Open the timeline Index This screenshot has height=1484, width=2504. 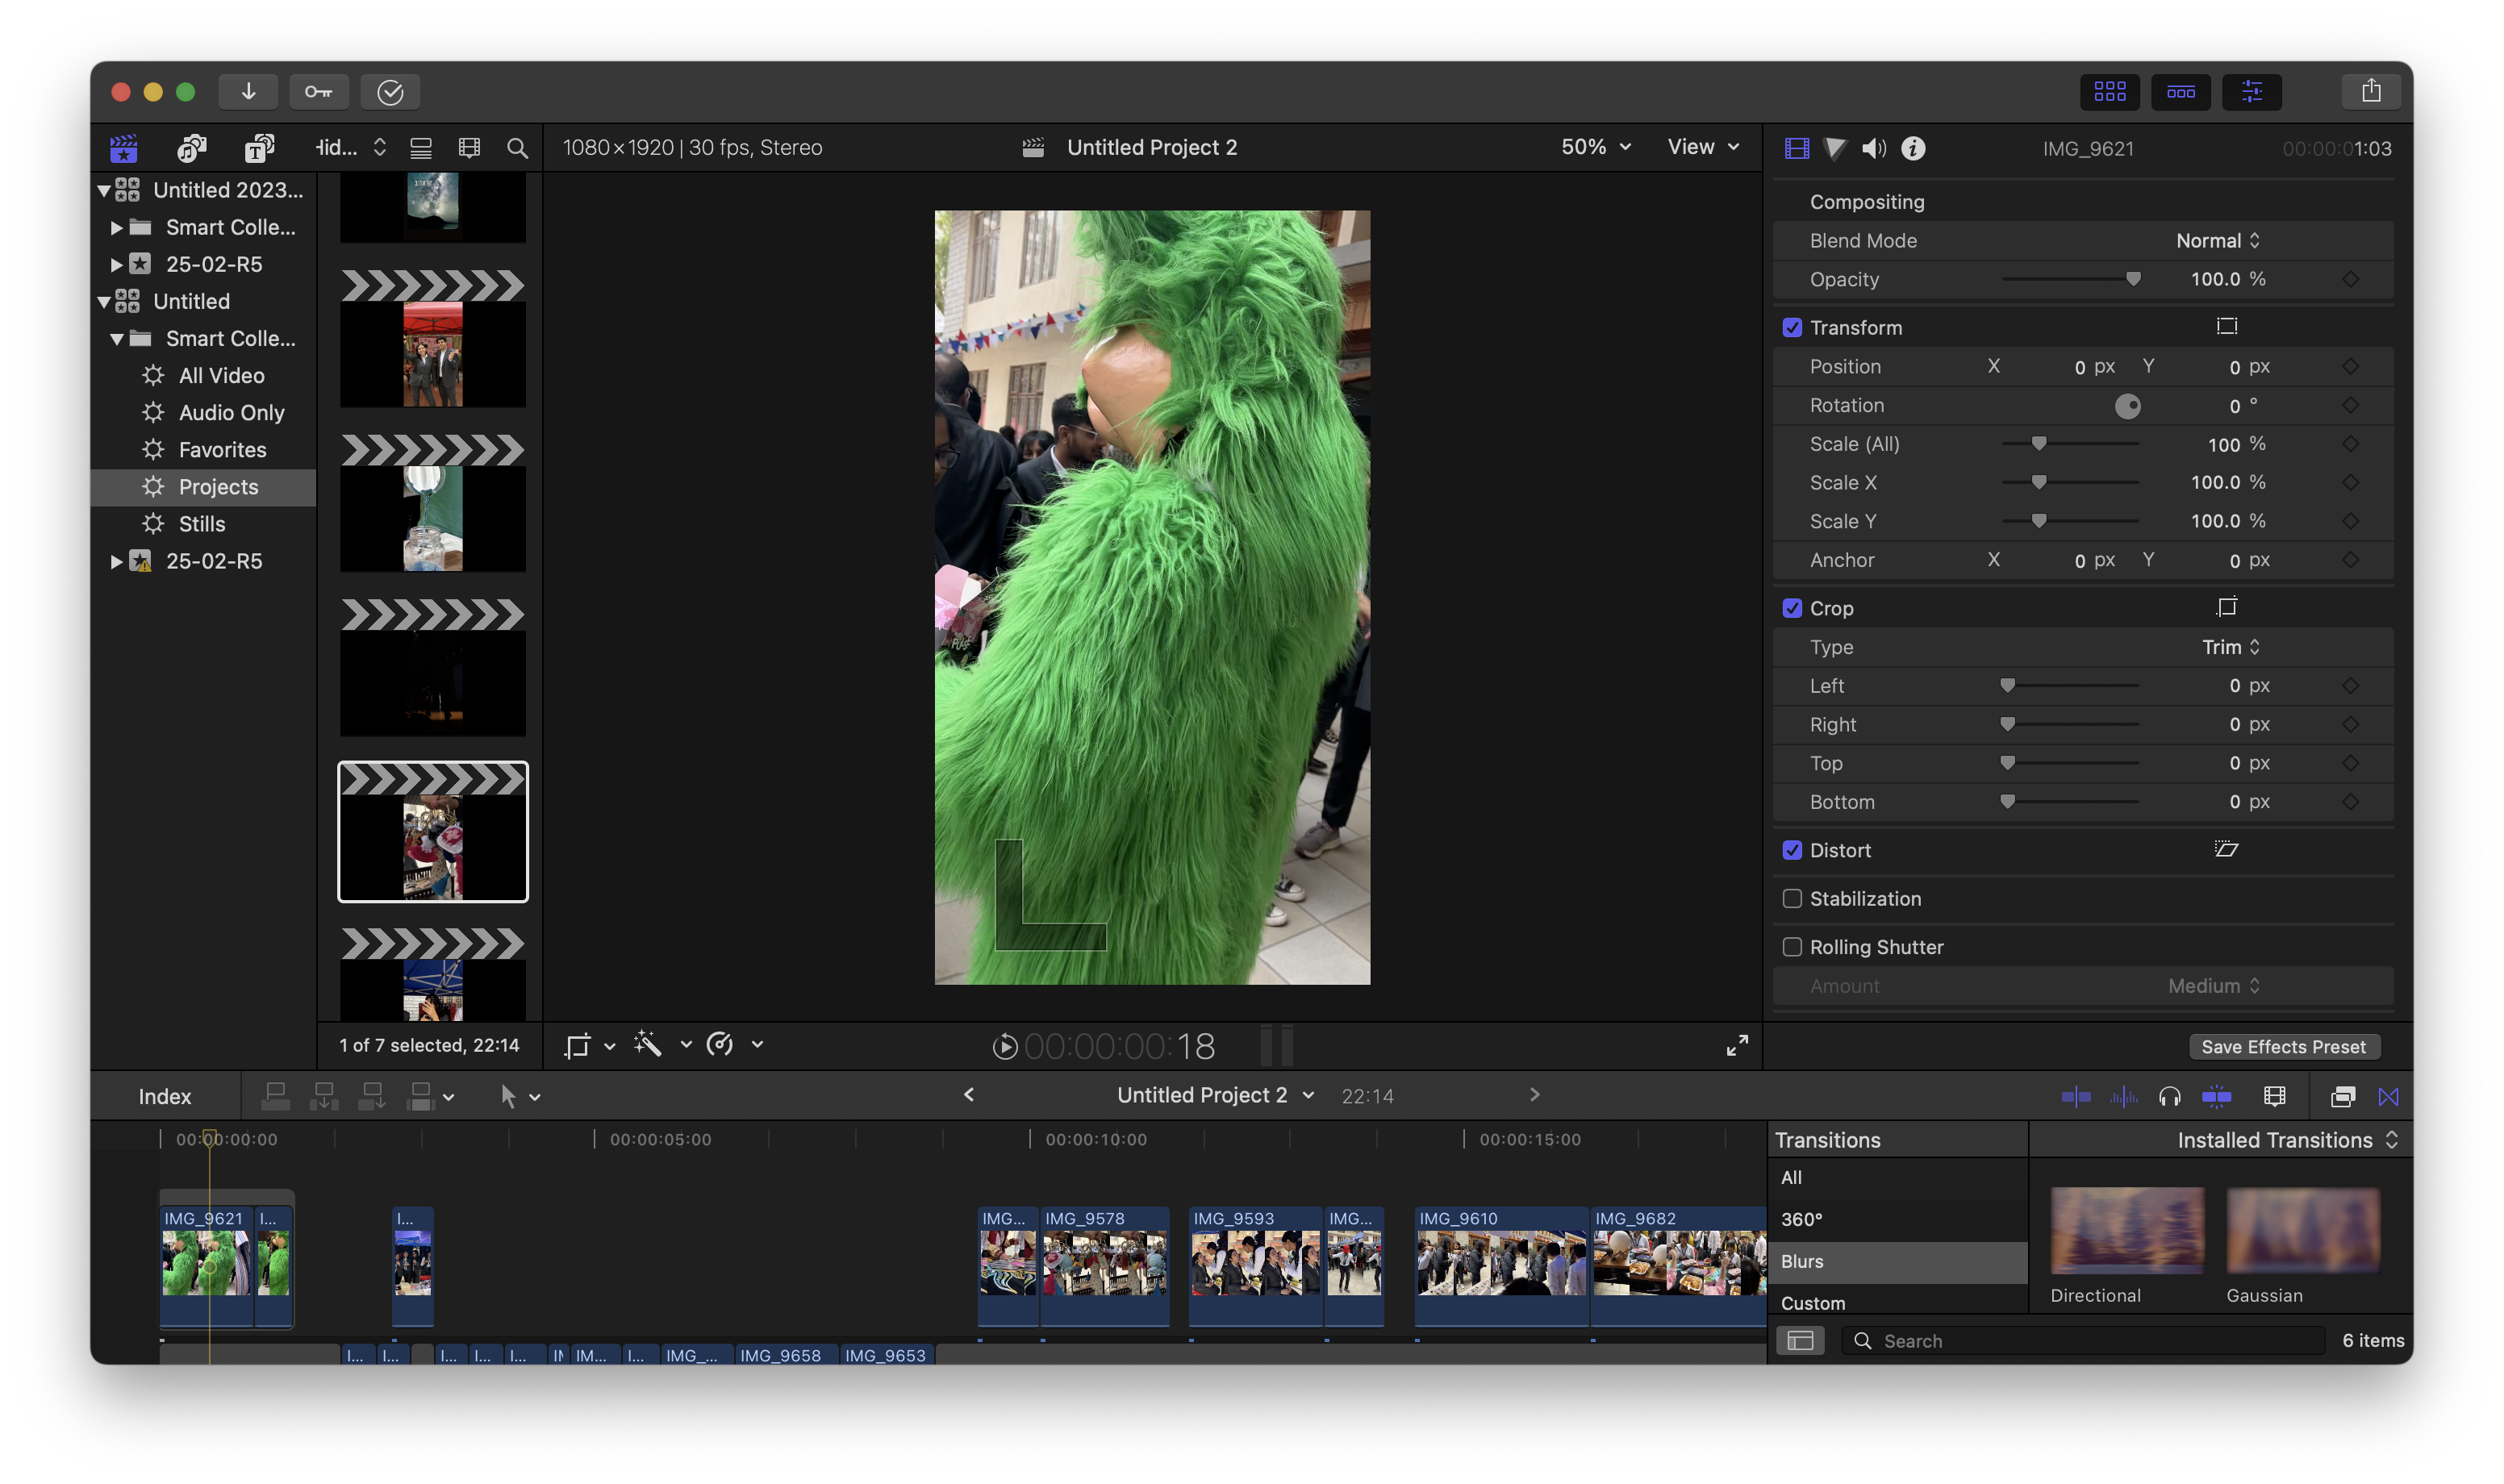click(x=165, y=1096)
